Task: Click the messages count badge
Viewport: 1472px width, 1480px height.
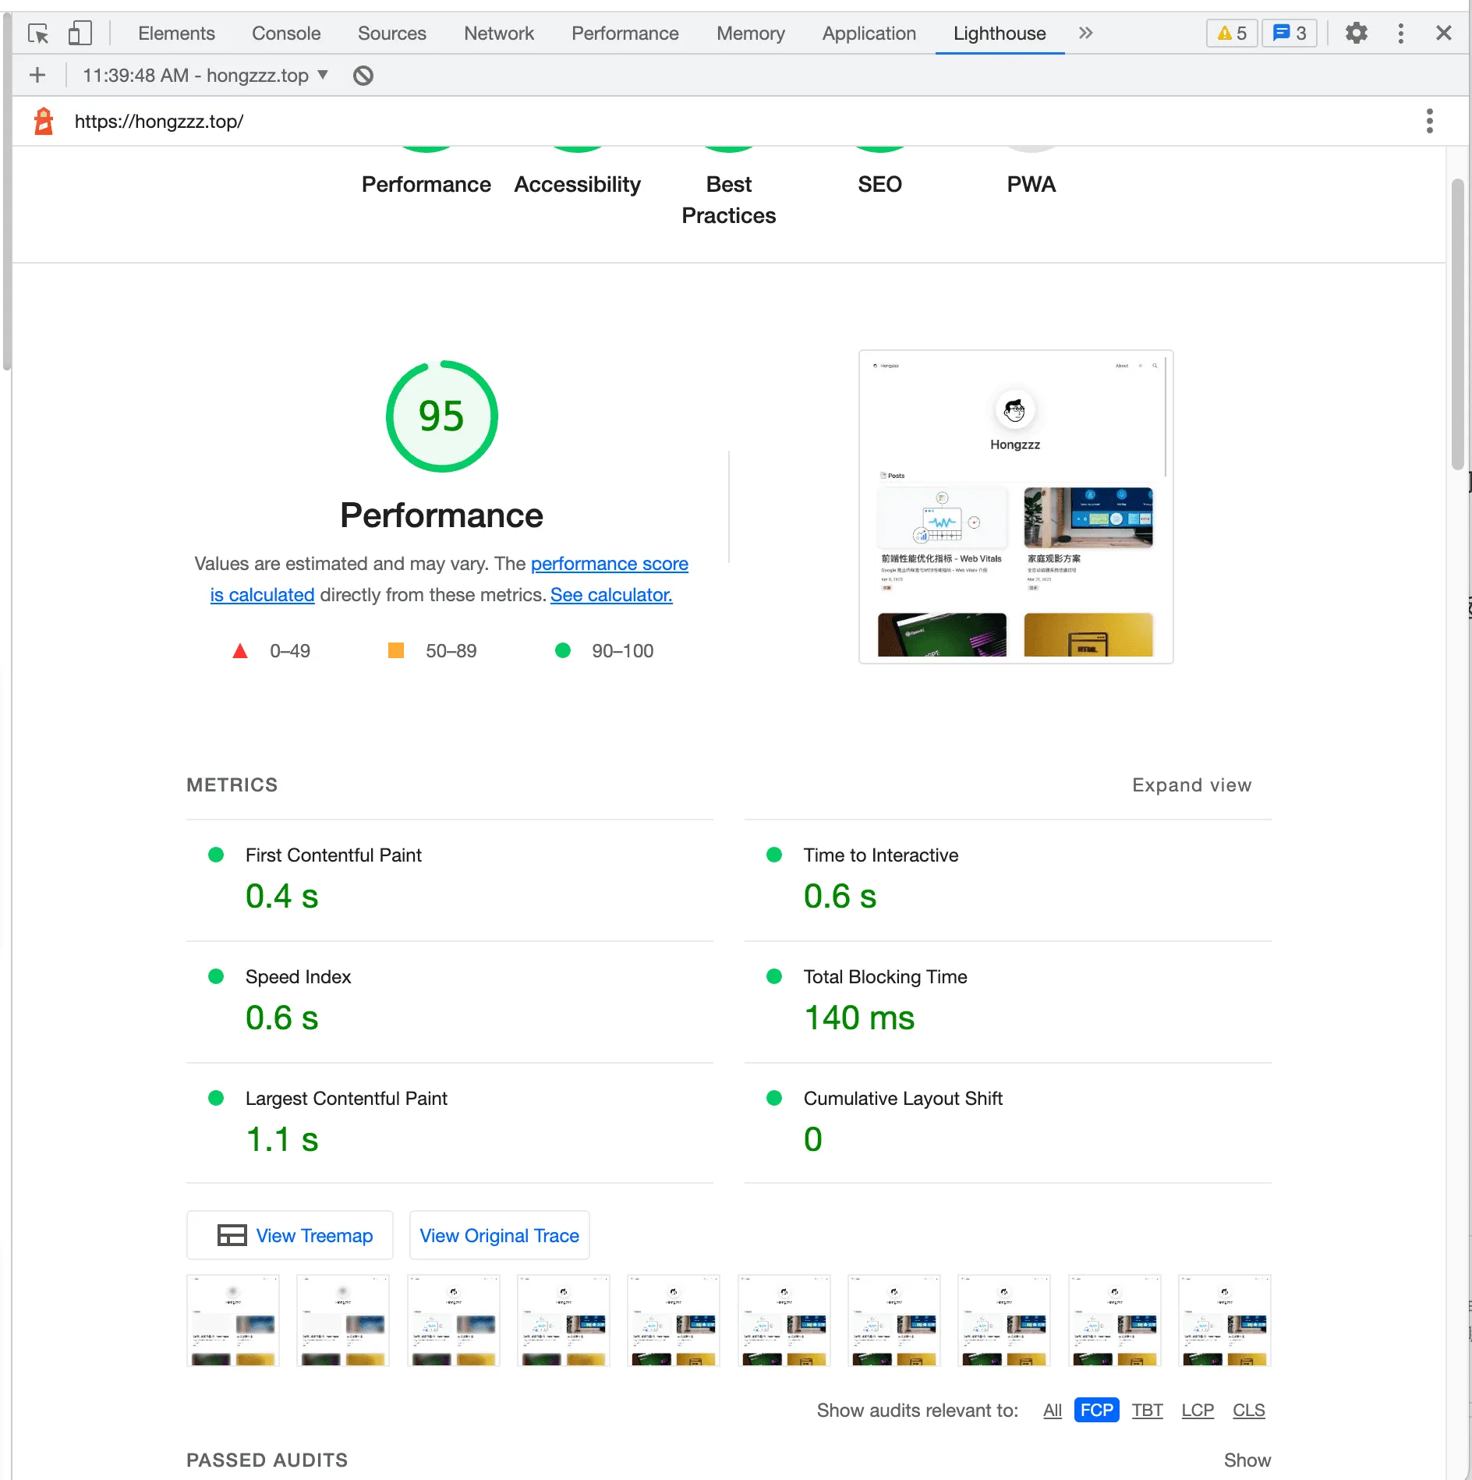Action: pos(1289,34)
